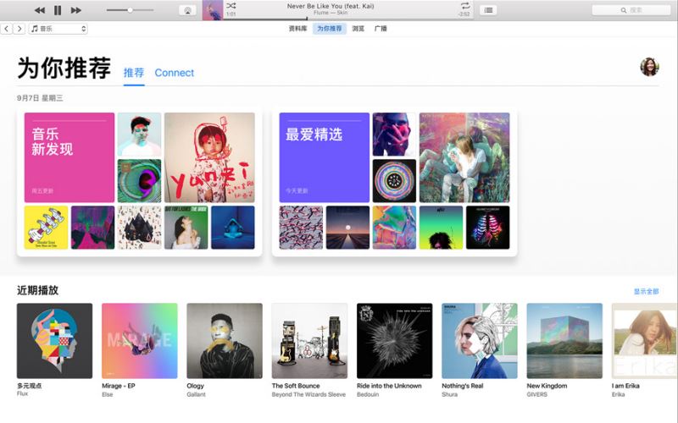Open The Soft Bounce album artwork
This screenshot has height=423, width=678.
coord(309,341)
